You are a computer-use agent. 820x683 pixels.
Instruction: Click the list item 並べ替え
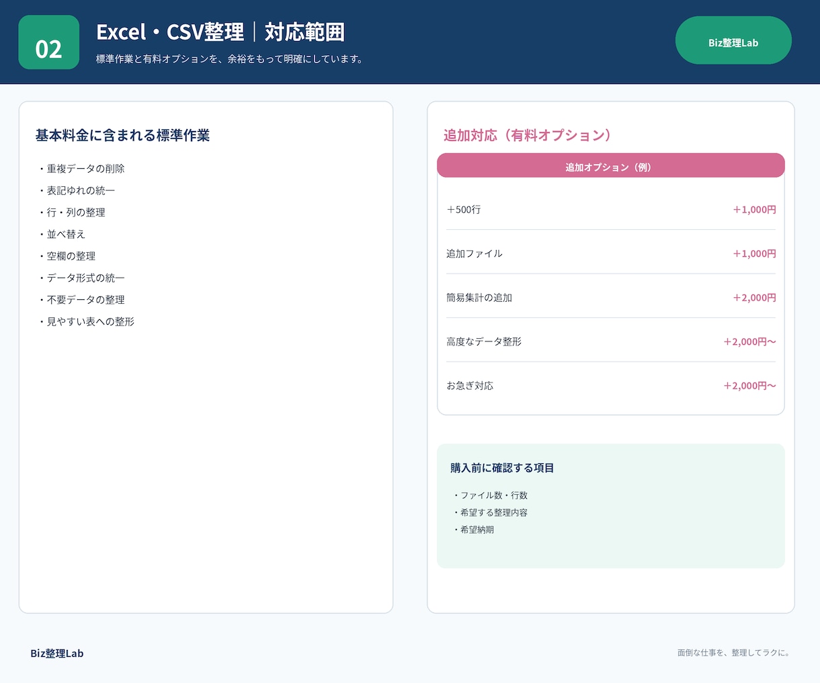click(61, 234)
